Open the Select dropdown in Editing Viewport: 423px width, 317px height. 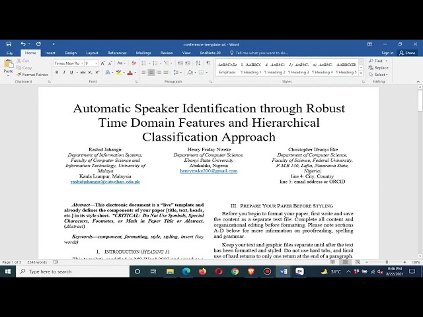pyautogui.click(x=379, y=75)
